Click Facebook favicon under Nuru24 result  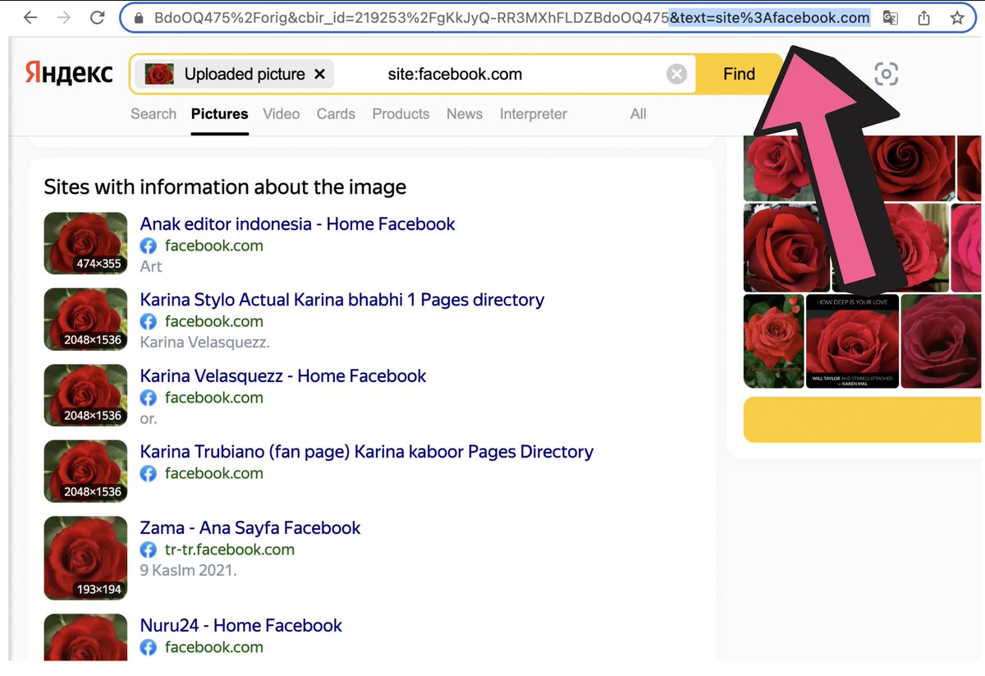click(x=149, y=647)
